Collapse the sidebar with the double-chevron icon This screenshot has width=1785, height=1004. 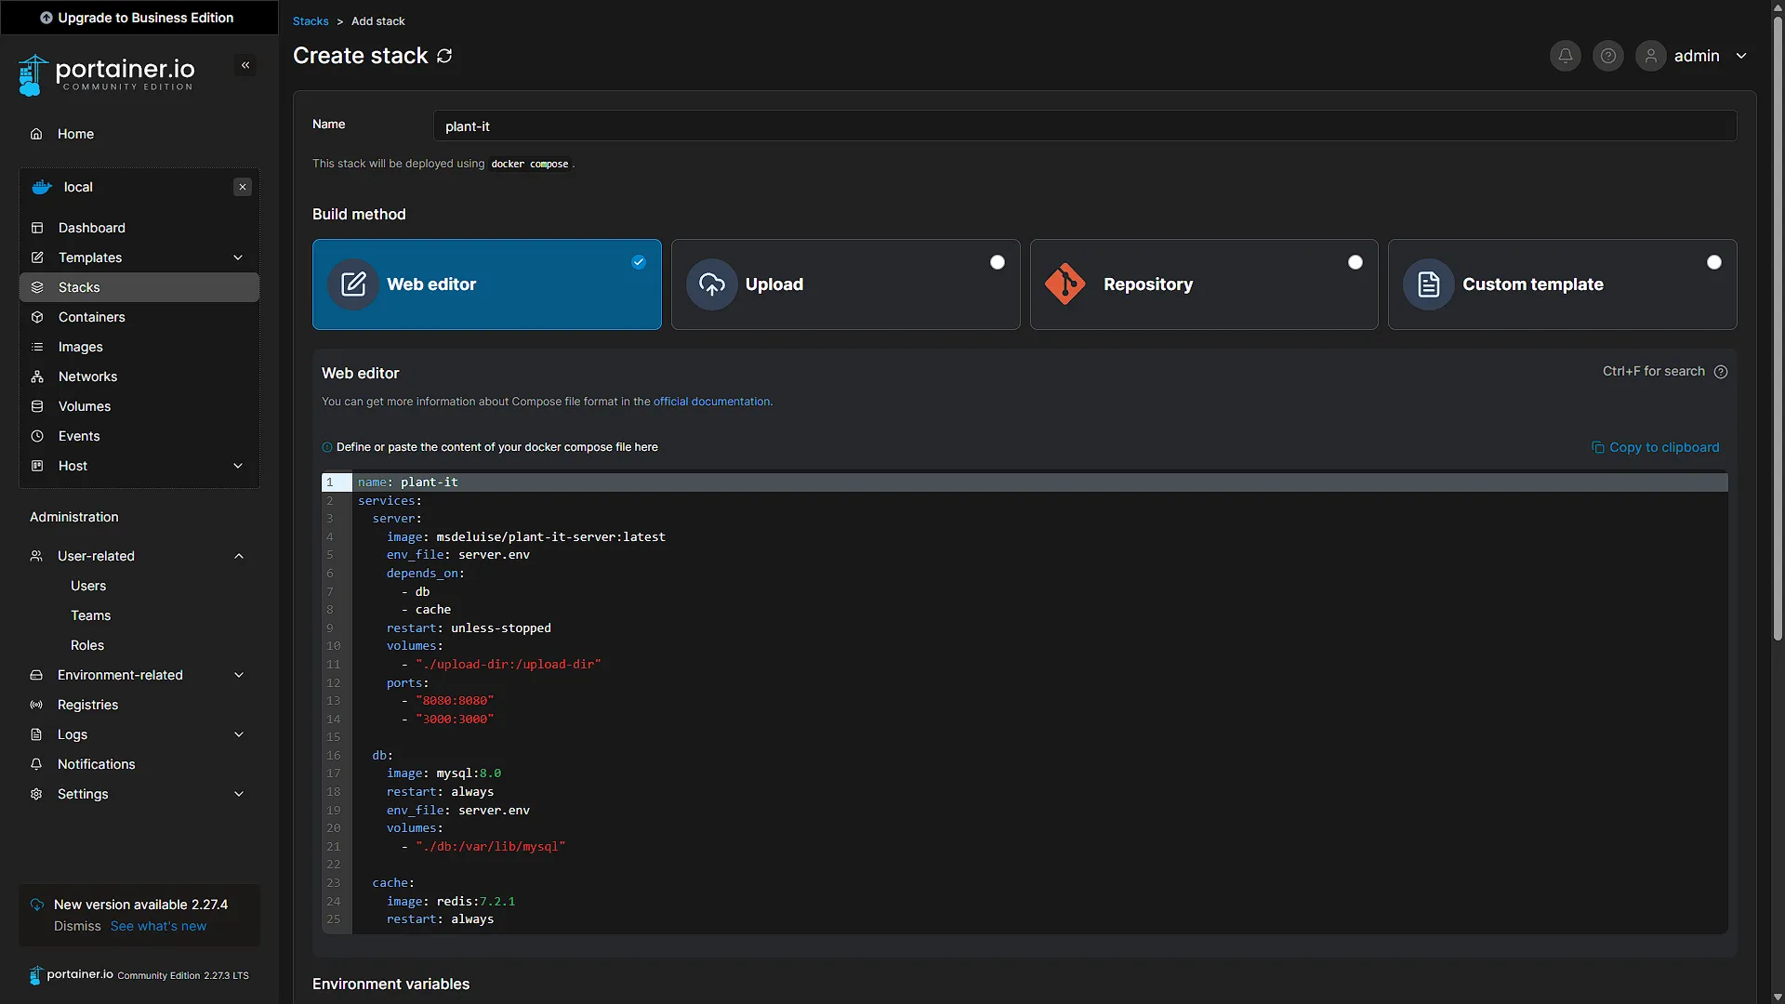click(245, 65)
